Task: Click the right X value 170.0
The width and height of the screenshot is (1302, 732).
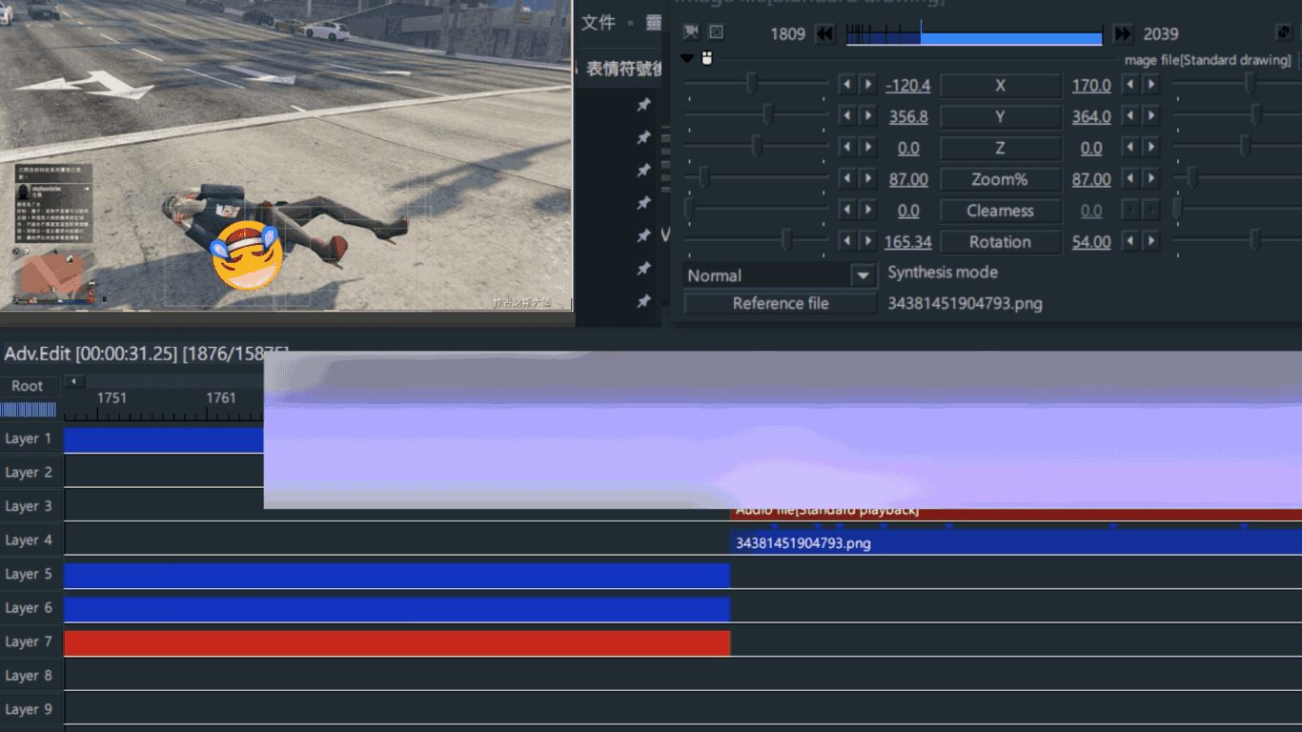Action: [1091, 85]
